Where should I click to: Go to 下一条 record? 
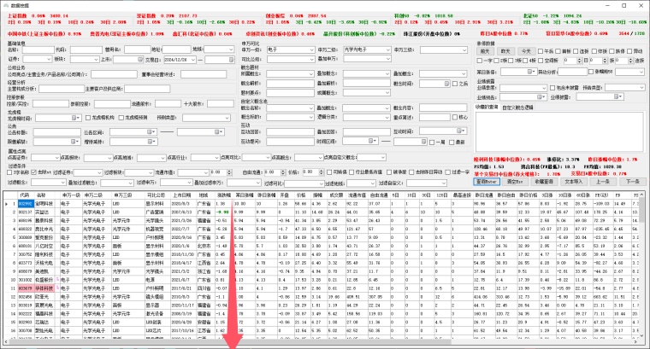pyautogui.click(x=633, y=182)
